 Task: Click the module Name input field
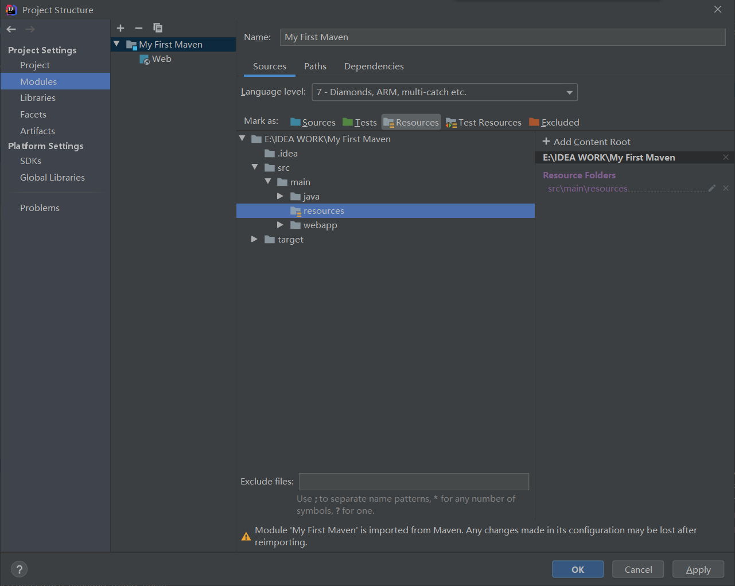coord(503,37)
